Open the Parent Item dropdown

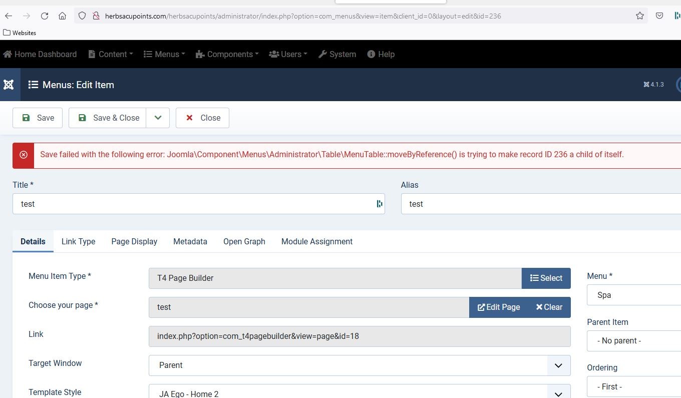click(x=633, y=341)
